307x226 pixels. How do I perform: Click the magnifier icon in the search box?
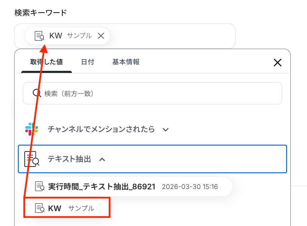37,93
